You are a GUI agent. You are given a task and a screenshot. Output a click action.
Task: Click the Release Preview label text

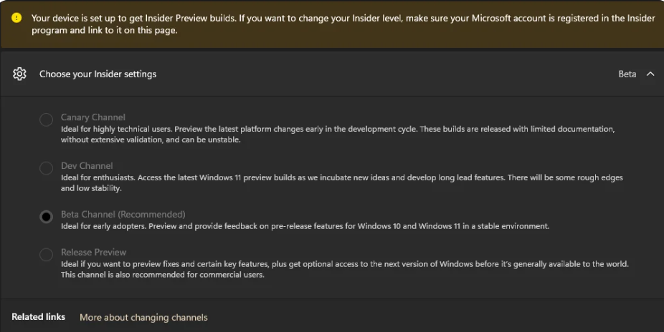(93, 252)
